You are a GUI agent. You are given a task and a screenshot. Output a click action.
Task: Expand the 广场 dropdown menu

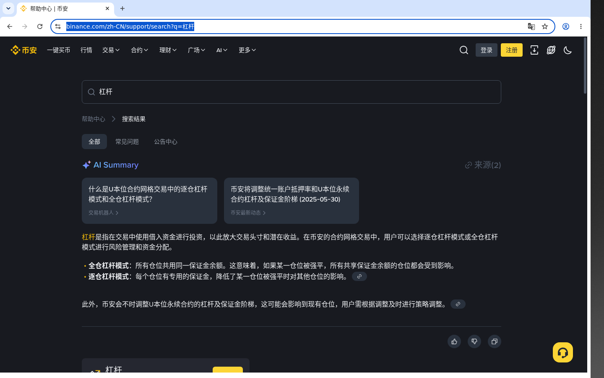point(197,50)
